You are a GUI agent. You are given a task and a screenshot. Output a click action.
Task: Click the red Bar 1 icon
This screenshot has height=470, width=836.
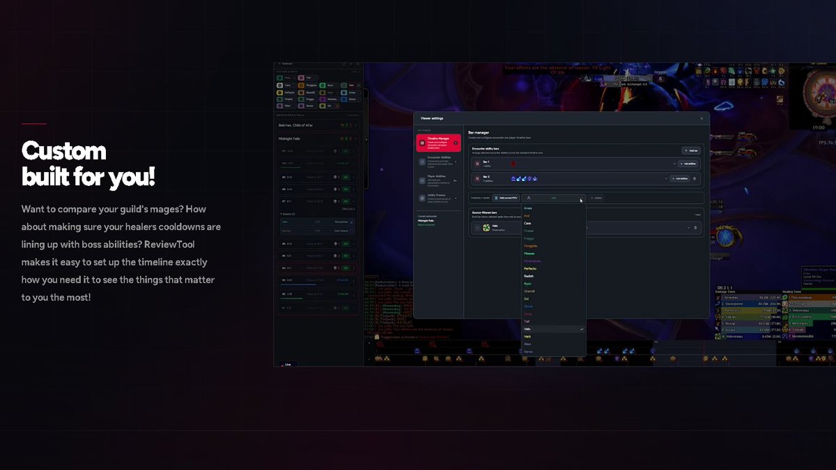pyautogui.click(x=477, y=164)
